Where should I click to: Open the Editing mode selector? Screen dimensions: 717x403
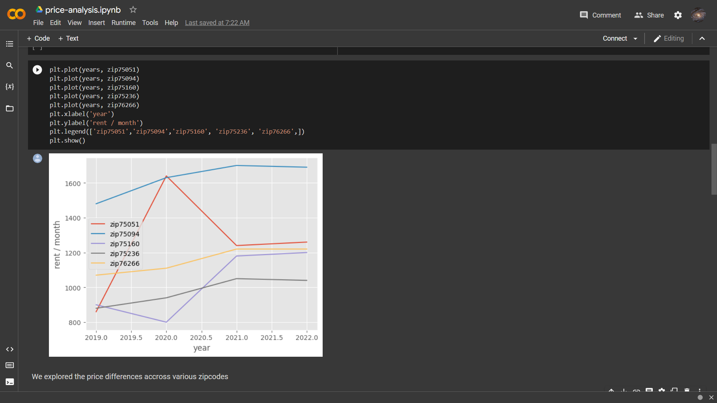click(x=669, y=38)
